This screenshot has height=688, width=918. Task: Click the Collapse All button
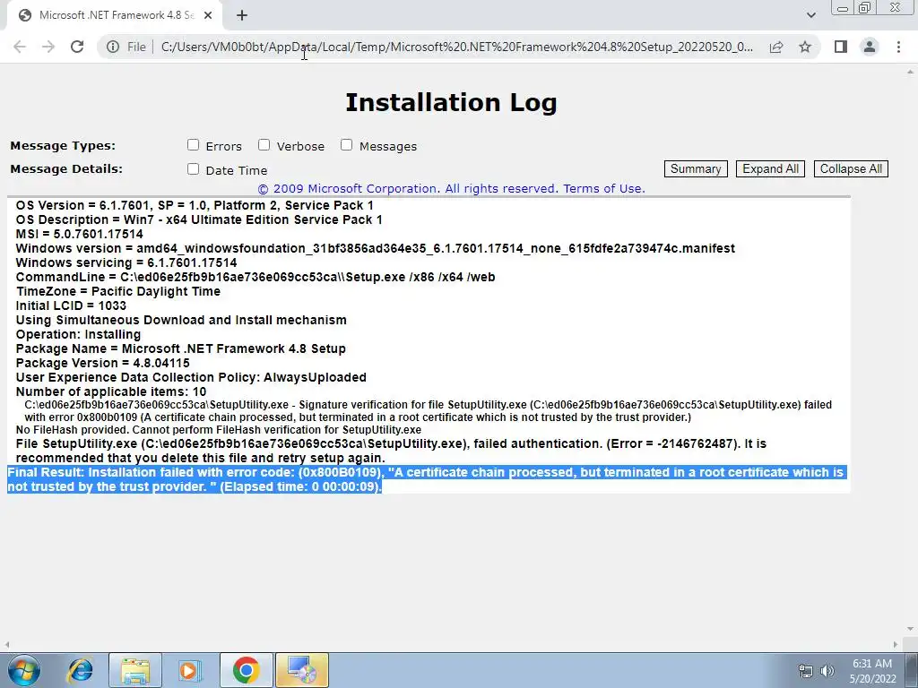pos(851,168)
